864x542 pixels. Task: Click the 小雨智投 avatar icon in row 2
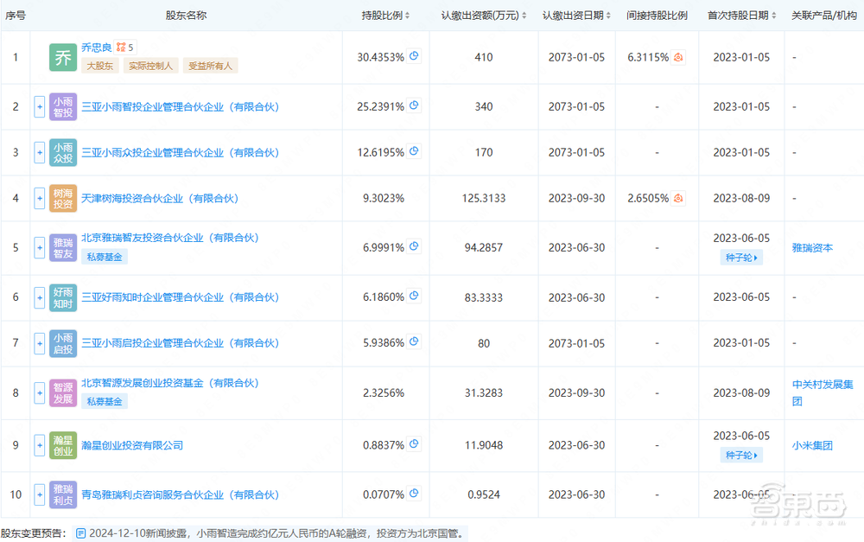[x=61, y=106]
